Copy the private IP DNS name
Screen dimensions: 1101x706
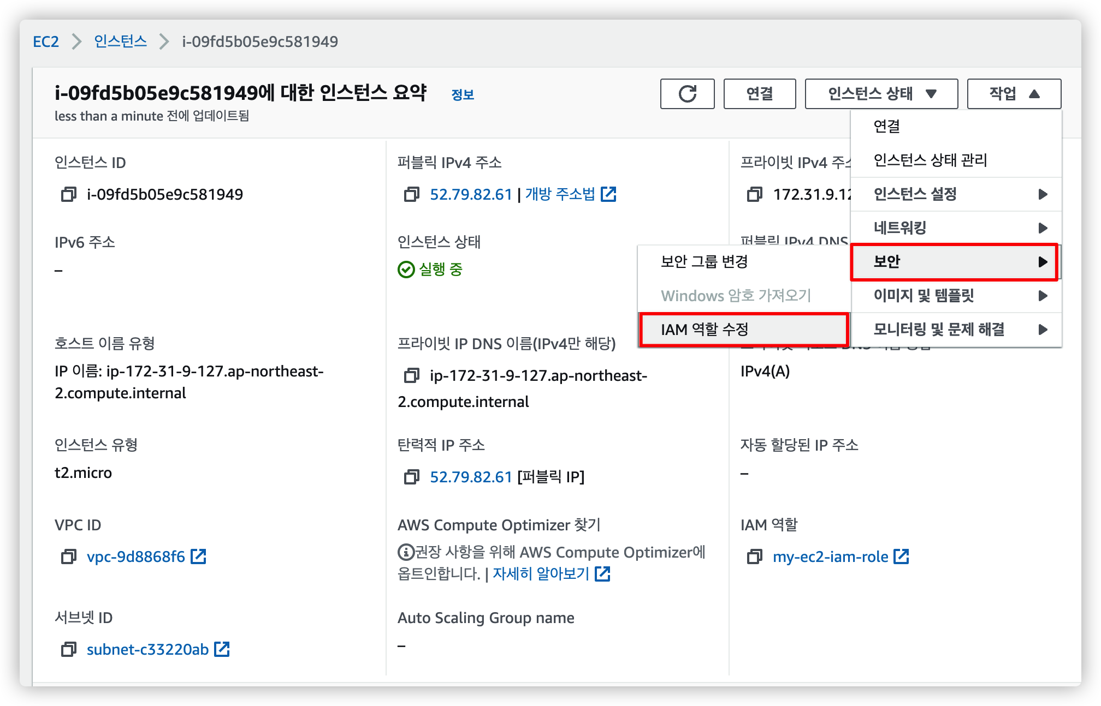coord(411,375)
